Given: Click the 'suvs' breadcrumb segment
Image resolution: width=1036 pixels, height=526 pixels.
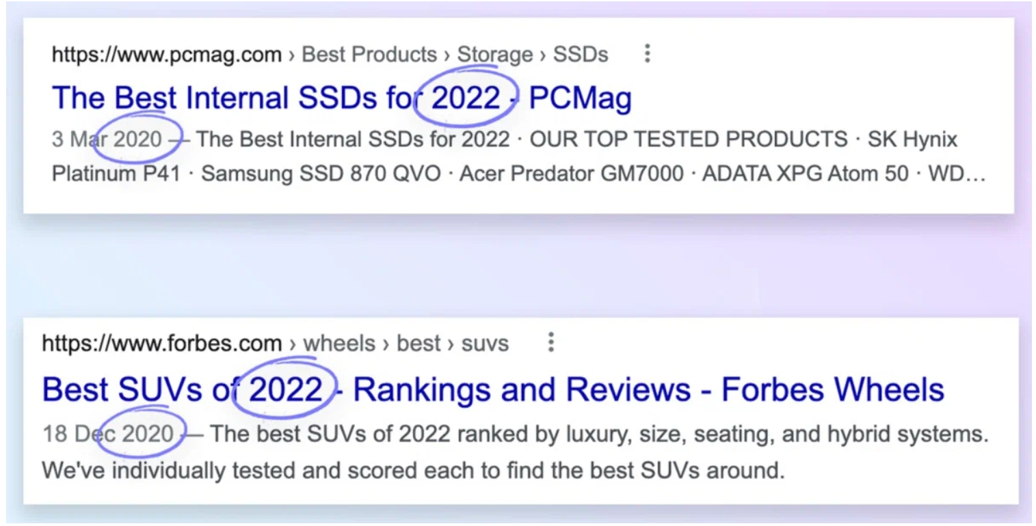Looking at the screenshot, I should [485, 343].
